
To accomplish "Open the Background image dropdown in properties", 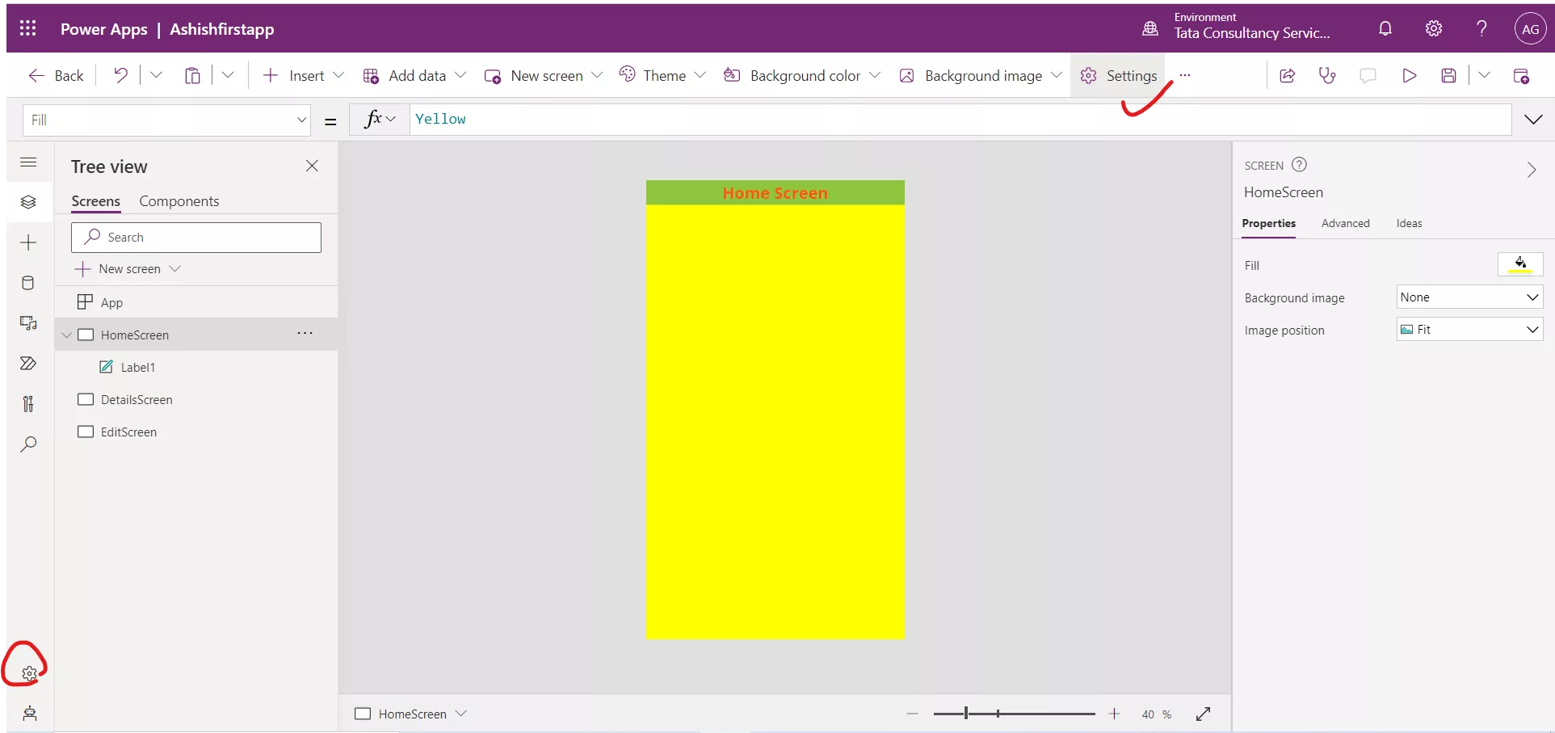I will tap(1469, 297).
